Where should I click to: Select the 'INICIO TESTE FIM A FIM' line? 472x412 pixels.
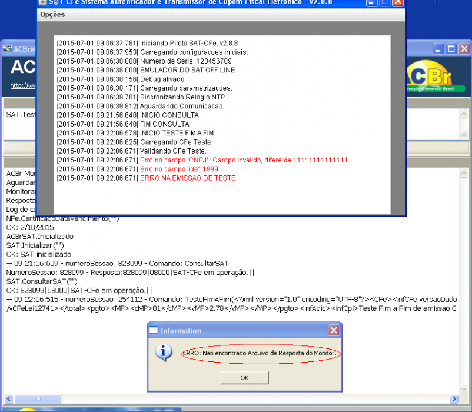135,133
